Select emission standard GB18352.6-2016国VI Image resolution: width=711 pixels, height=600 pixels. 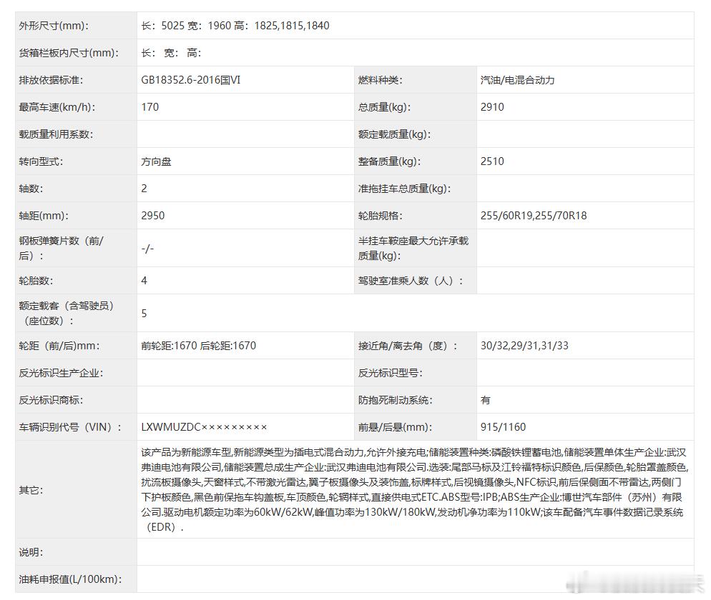pos(190,80)
